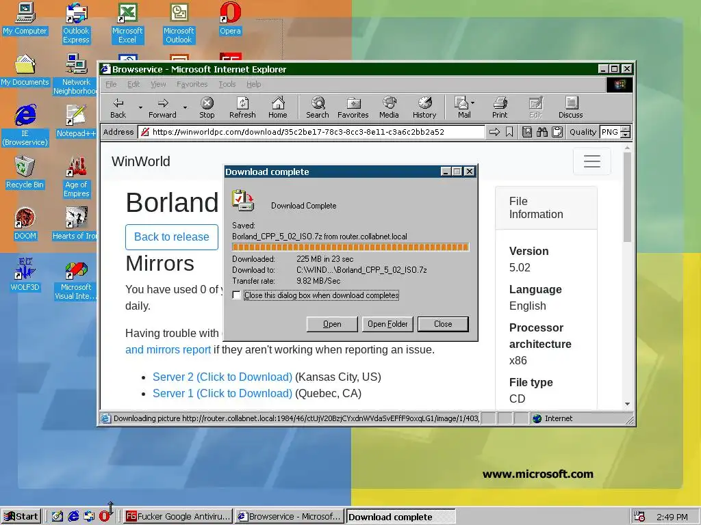Click the Forward toolbar button
Screen dimensions: 701x525
pos(162,107)
